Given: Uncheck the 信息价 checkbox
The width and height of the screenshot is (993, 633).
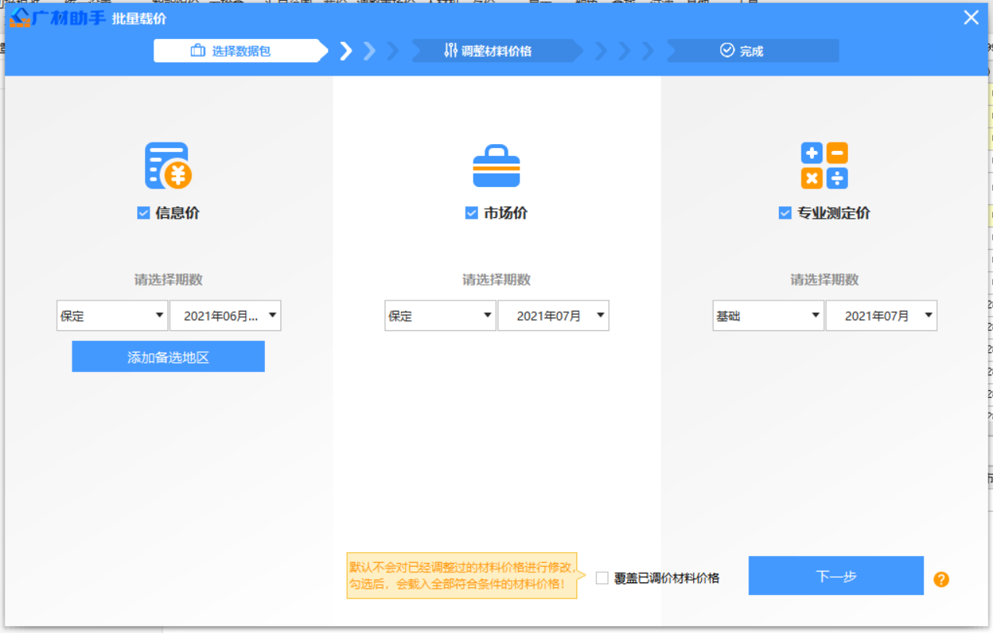Looking at the screenshot, I should (143, 213).
